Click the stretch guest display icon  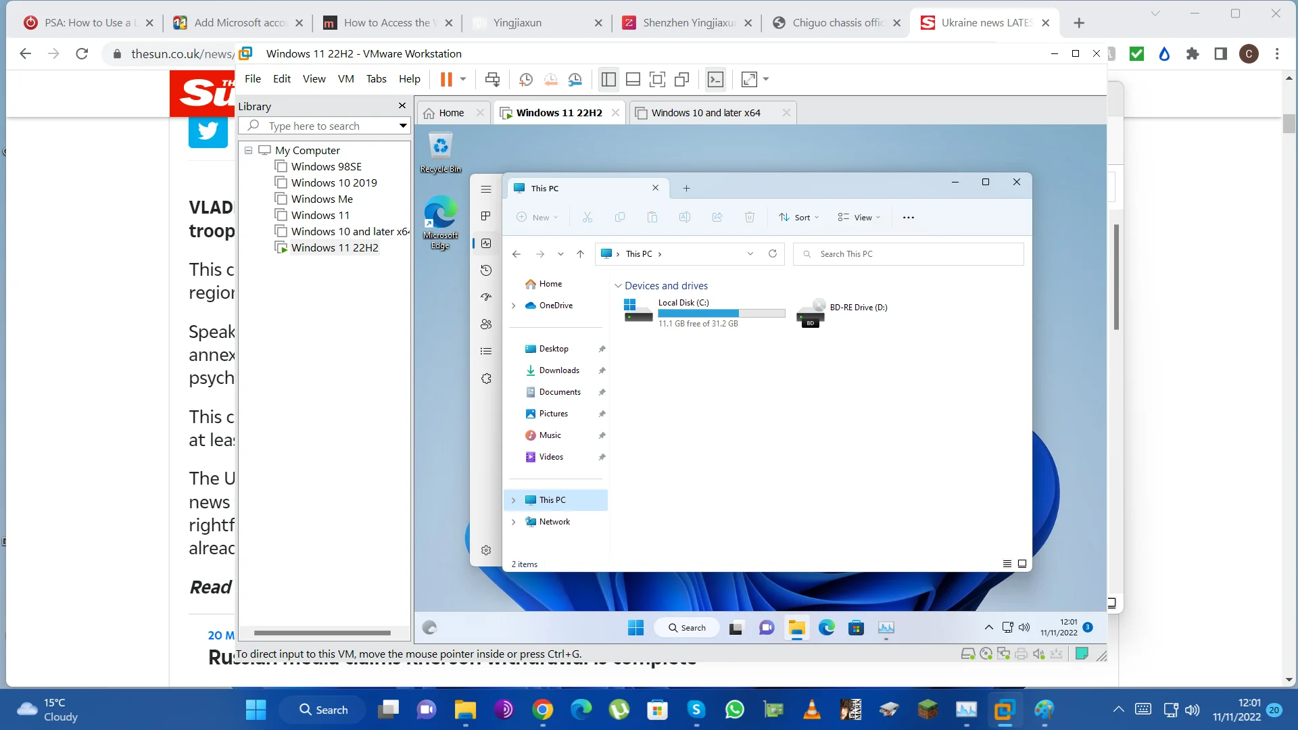pos(749,79)
